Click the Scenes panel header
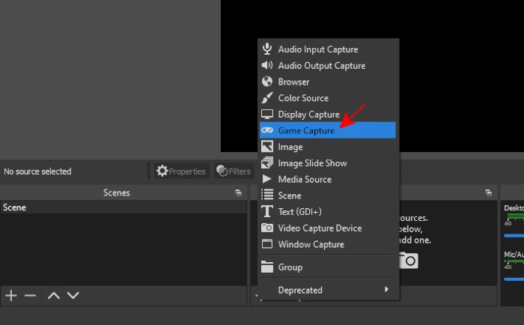Screen dimensions: 524x325 click(x=124, y=192)
